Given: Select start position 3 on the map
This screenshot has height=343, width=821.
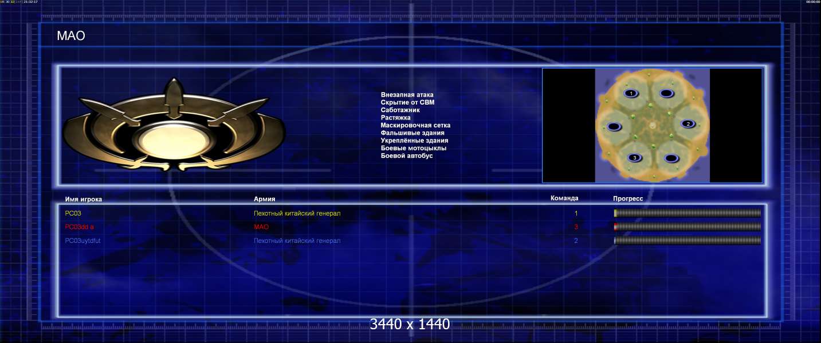Looking at the screenshot, I should (634, 157).
